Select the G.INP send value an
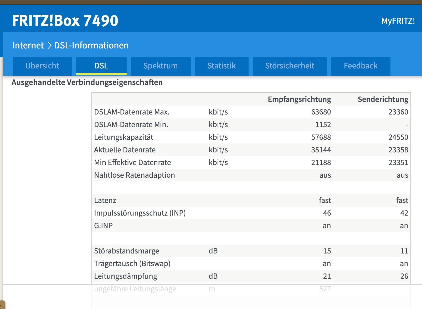 (x=404, y=226)
